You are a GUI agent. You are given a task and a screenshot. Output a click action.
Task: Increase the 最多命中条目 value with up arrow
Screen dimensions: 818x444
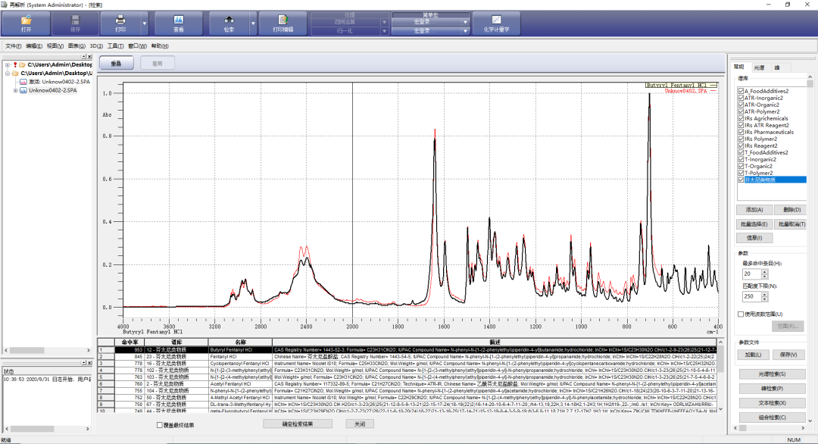tap(764, 270)
